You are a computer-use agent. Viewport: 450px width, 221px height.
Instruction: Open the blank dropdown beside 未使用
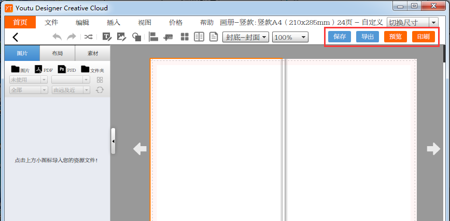[x=71, y=80]
